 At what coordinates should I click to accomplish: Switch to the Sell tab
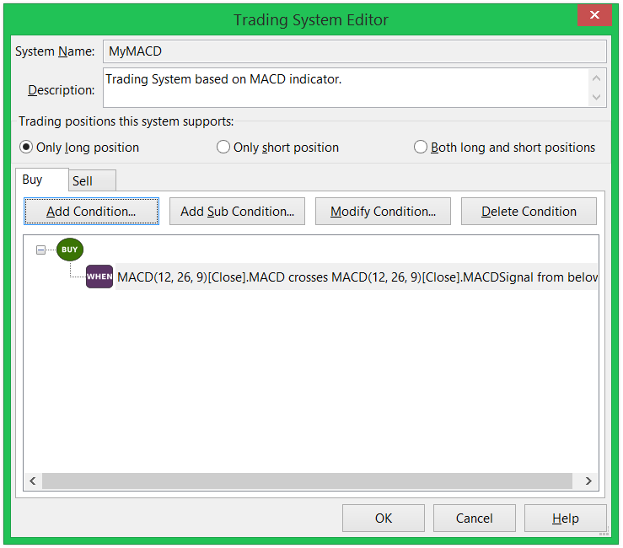click(83, 181)
